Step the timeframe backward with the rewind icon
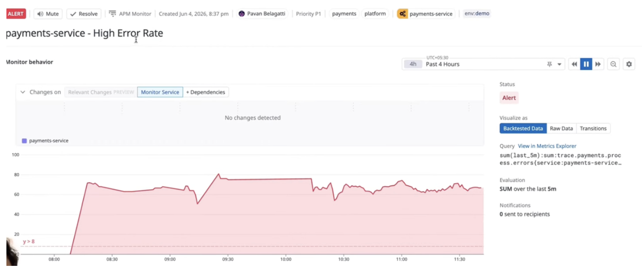The width and height of the screenshot is (642, 270). 574,64
